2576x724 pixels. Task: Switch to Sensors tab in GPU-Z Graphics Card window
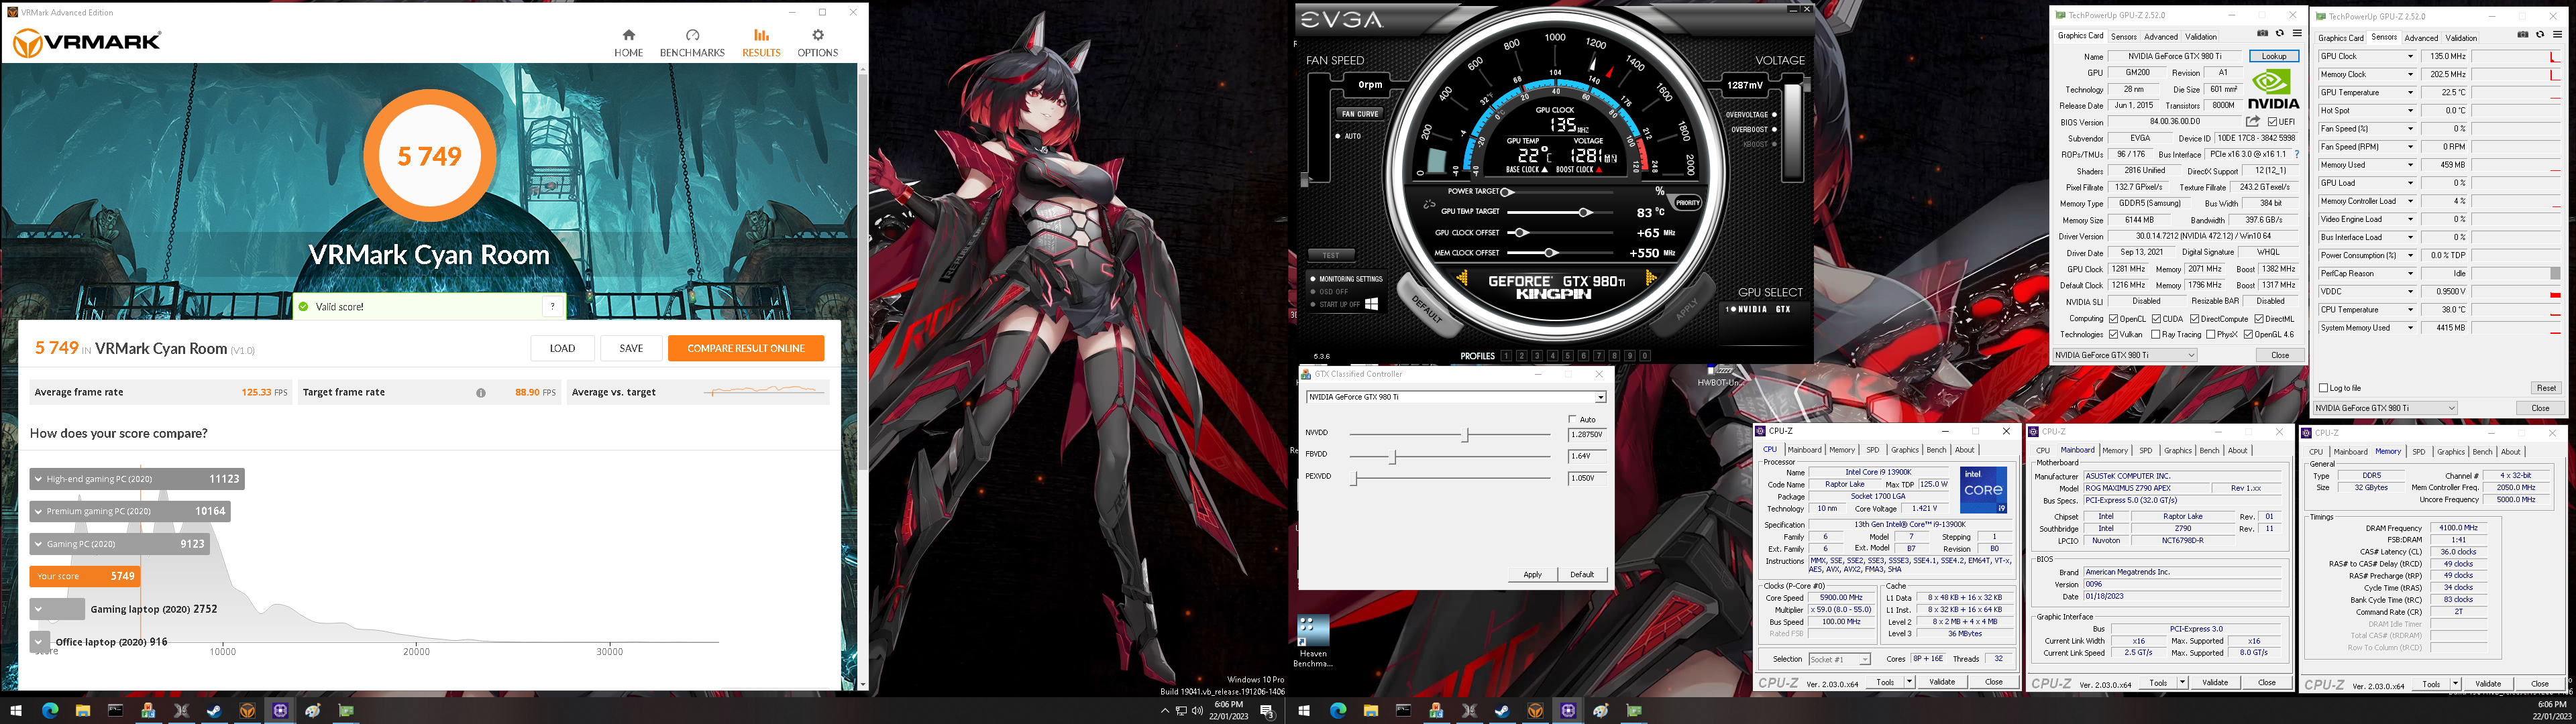(x=2124, y=37)
